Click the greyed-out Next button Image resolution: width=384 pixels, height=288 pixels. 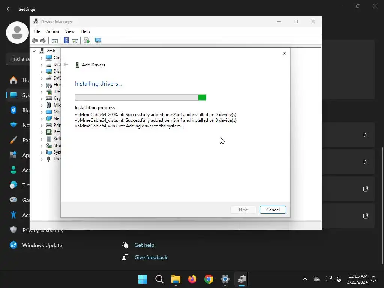tap(243, 210)
